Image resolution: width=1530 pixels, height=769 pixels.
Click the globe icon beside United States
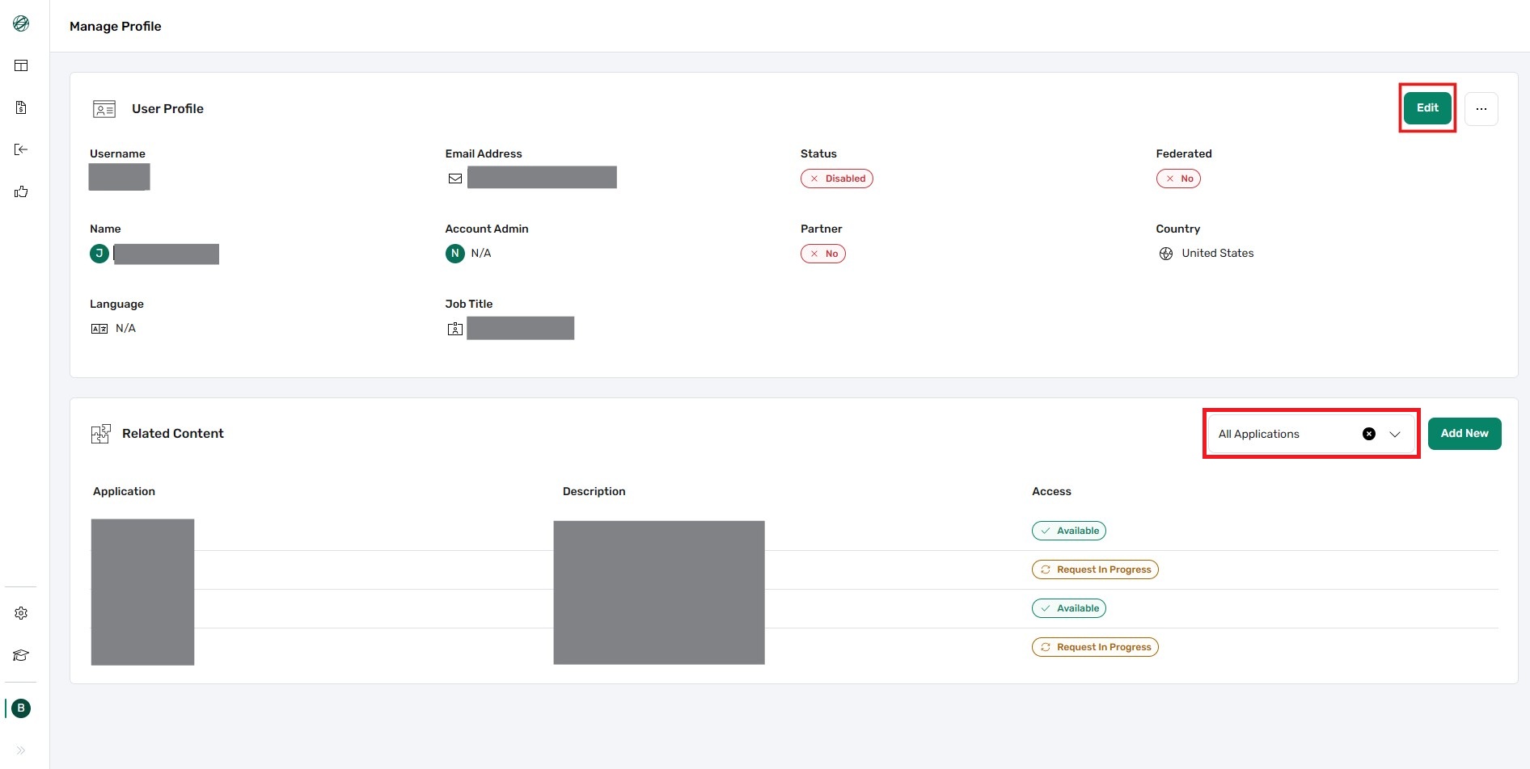point(1166,254)
